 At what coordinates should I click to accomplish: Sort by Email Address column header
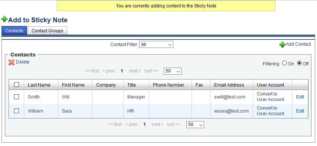point(229,85)
